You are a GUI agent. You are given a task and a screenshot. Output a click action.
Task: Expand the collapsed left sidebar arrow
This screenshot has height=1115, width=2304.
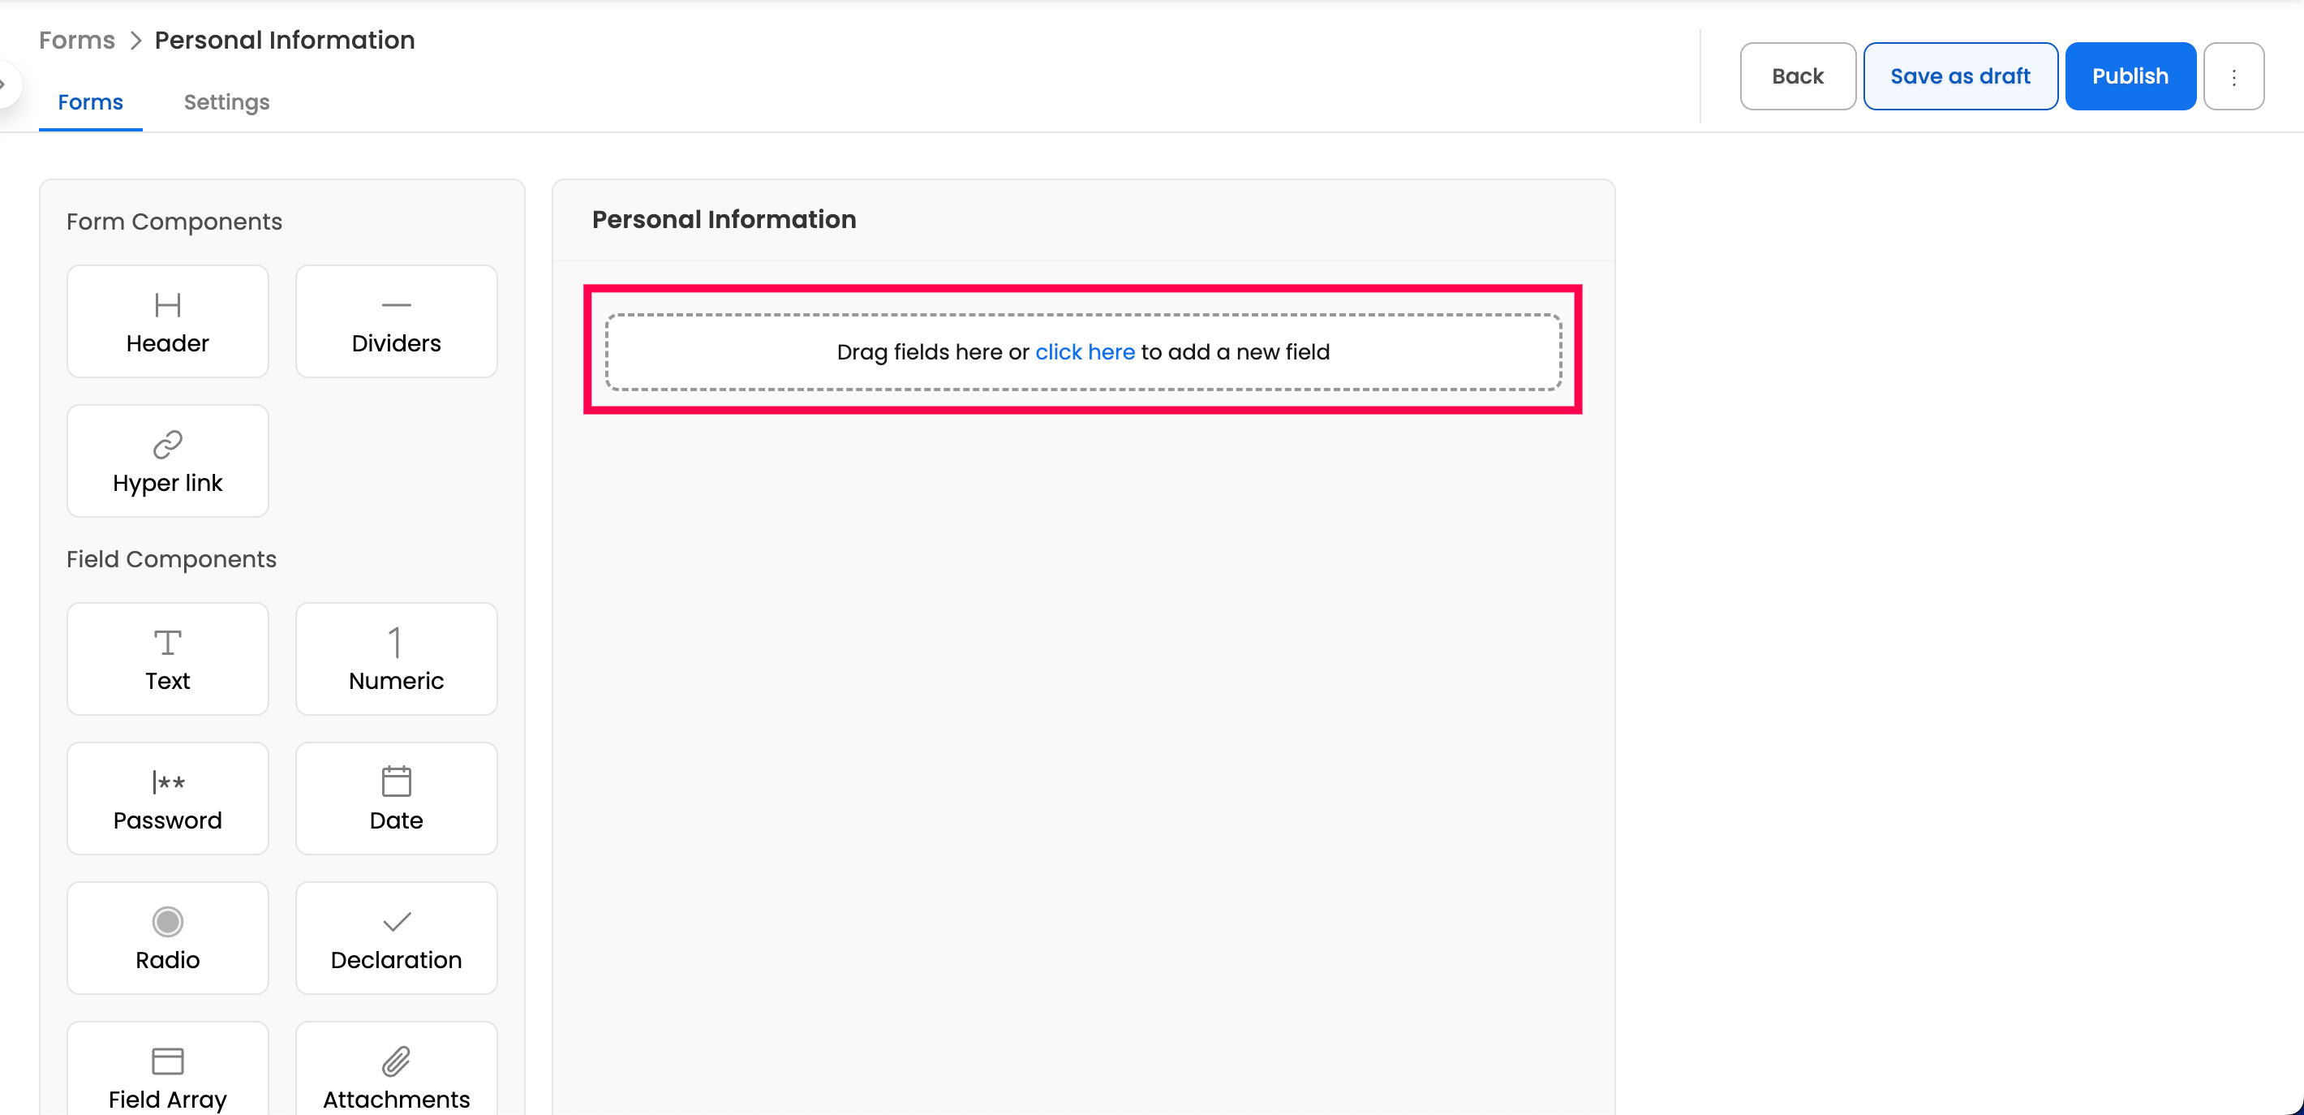point(5,84)
